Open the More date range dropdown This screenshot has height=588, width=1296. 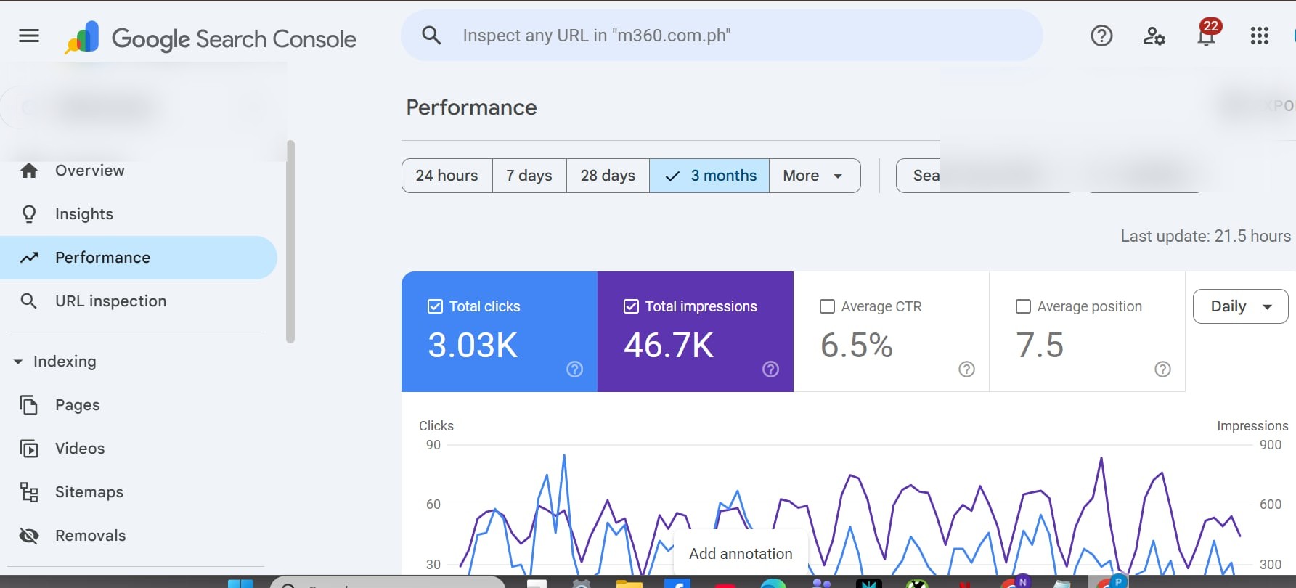point(815,176)
